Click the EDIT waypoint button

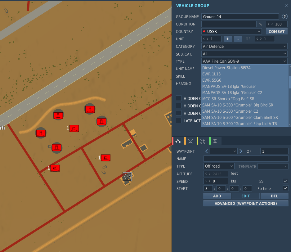245,196
